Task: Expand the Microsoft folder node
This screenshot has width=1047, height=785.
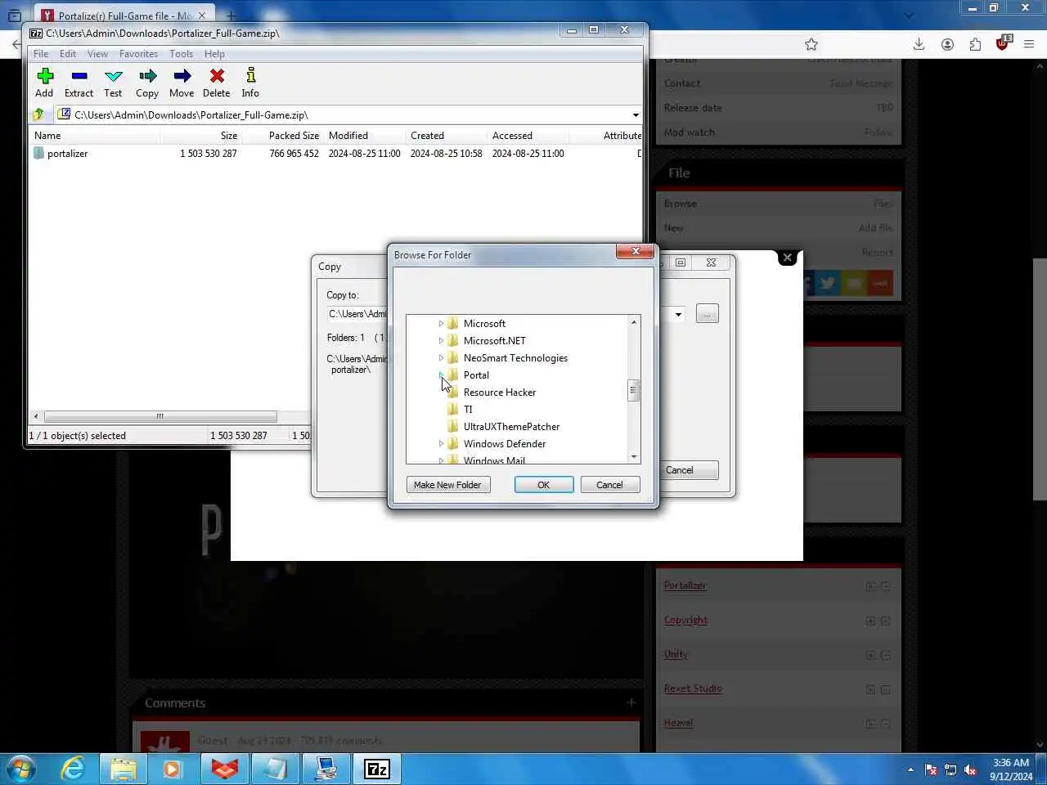Action: tap(441, 324)
